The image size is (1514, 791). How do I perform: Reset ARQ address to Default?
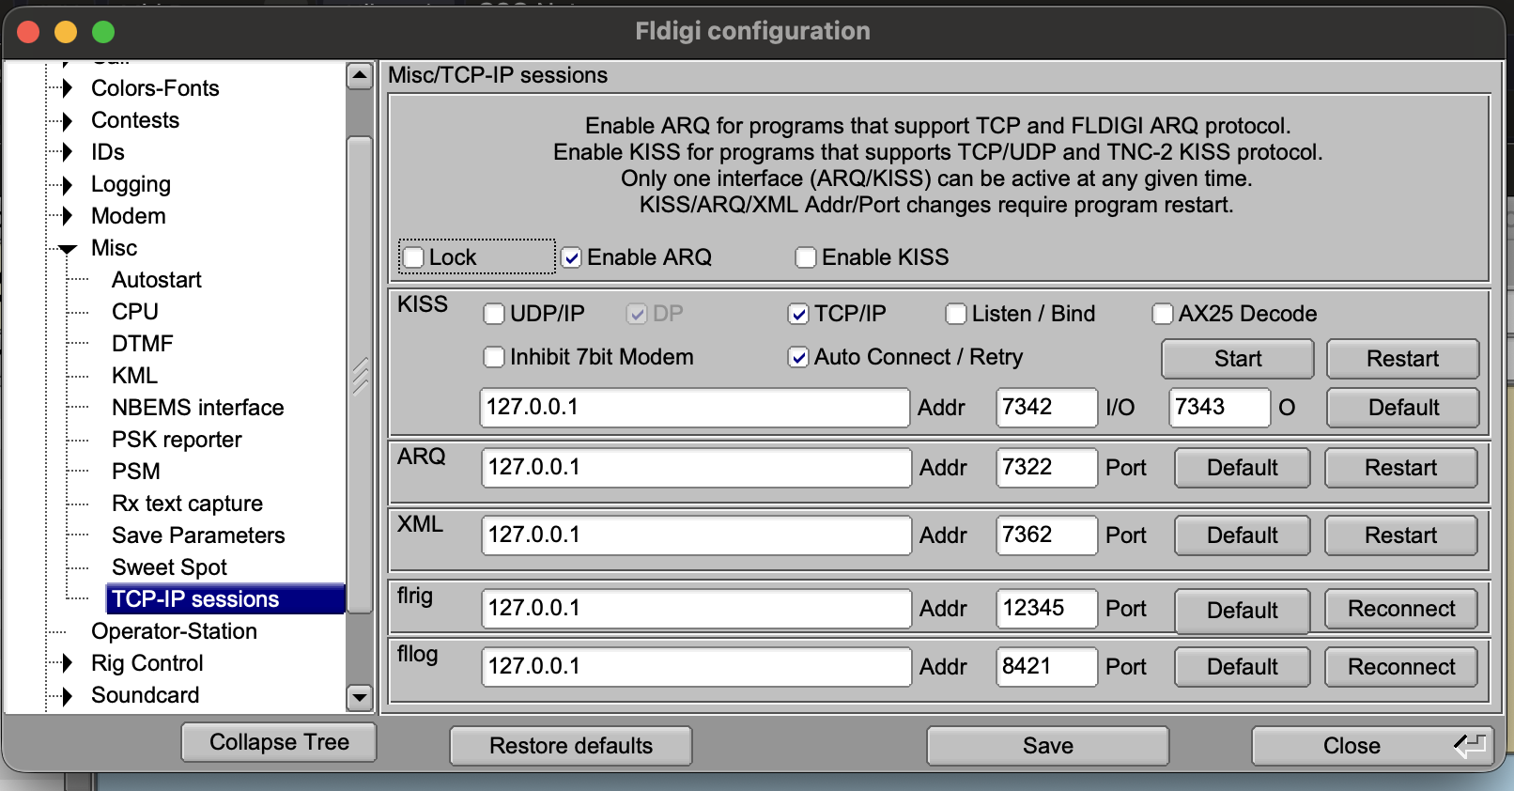1242,468
